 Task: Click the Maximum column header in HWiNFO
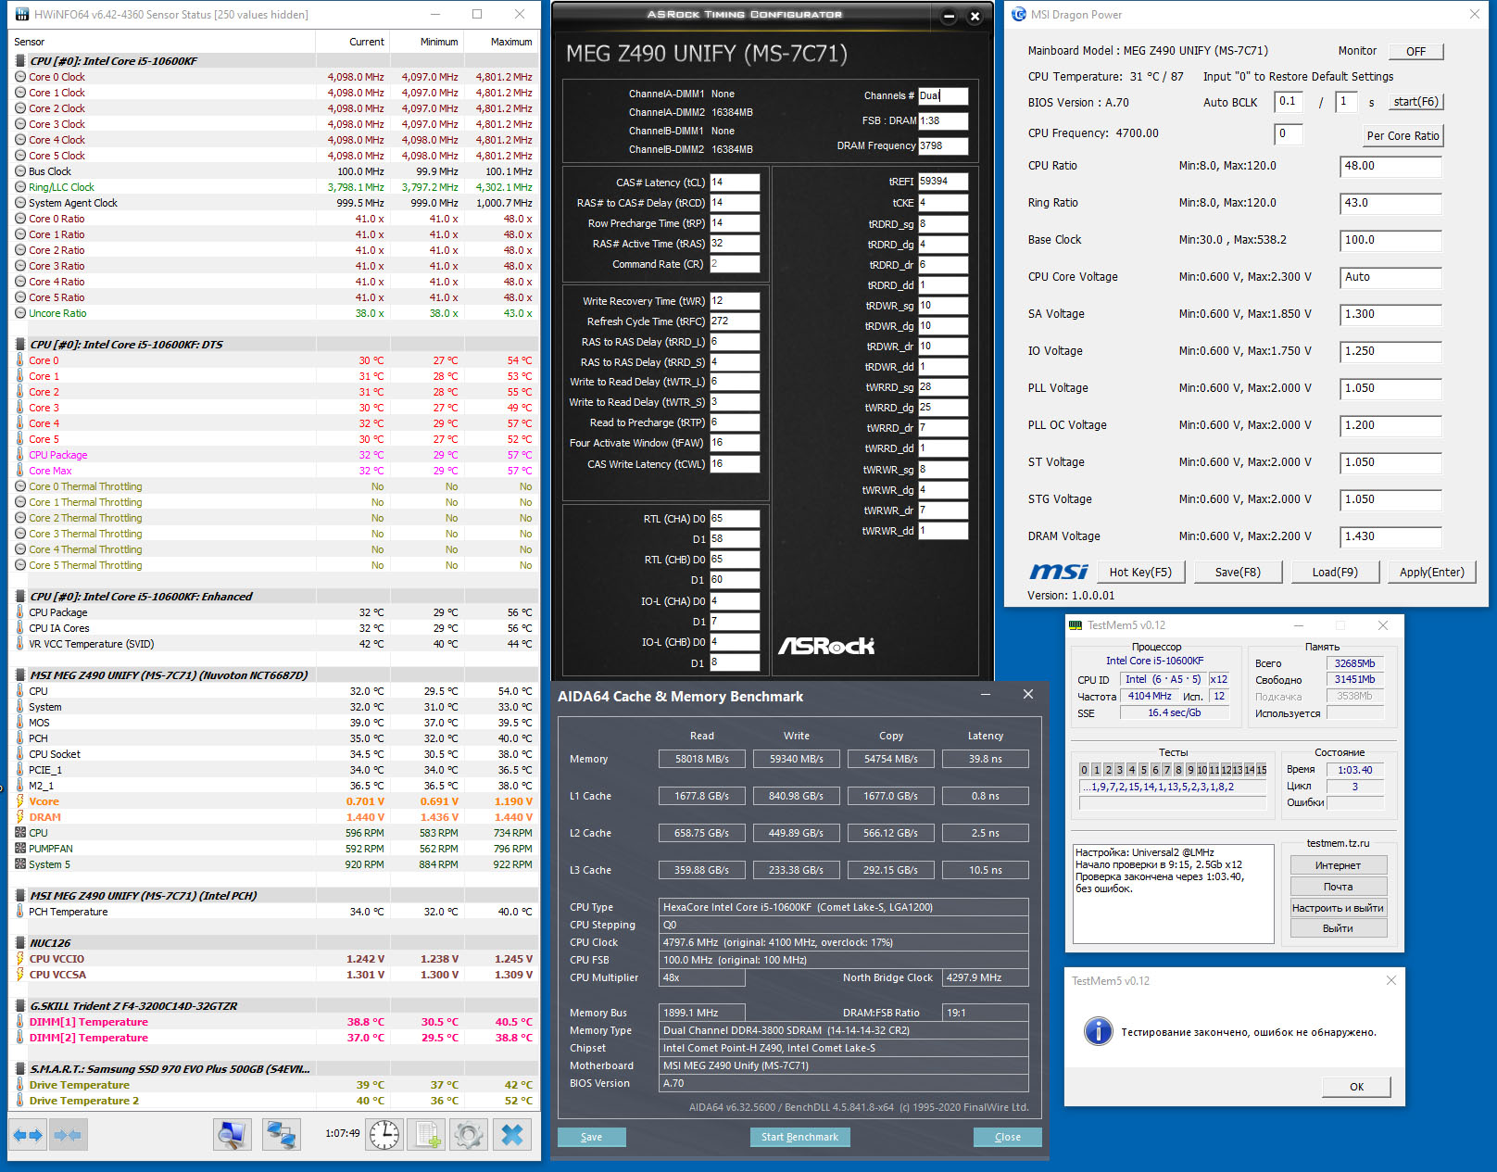pos(501,42)
